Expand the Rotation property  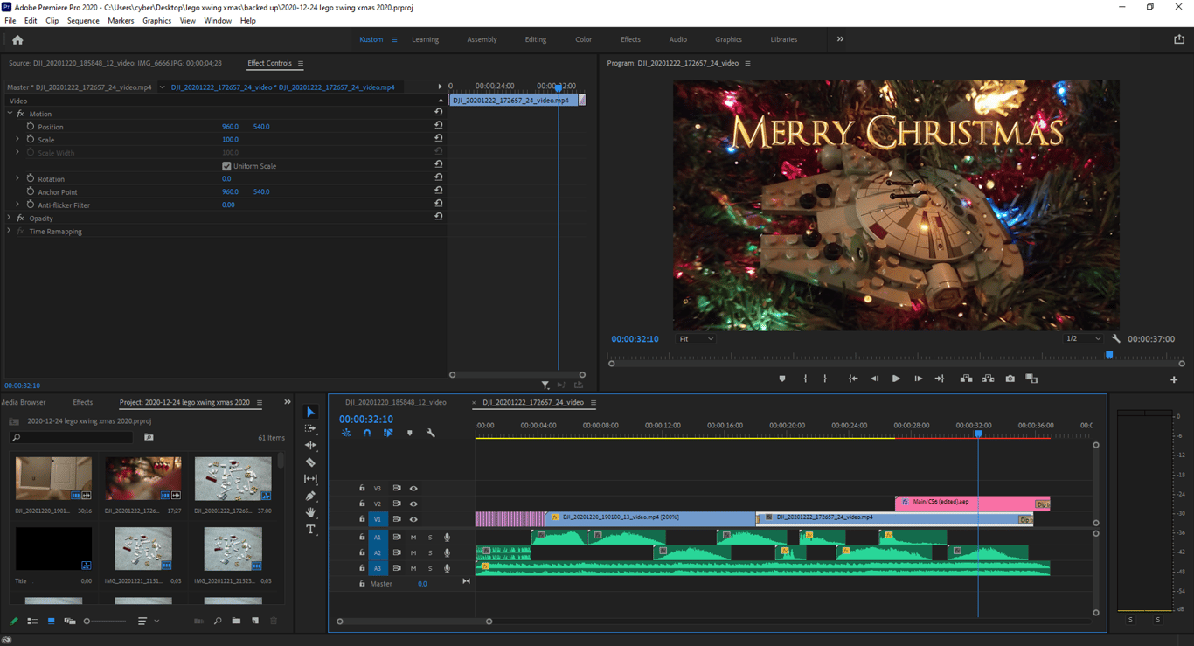[x=17, y=178]
